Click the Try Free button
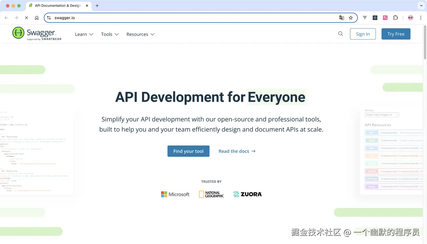Viewport: 427px width, 244px height. [396, 34]
